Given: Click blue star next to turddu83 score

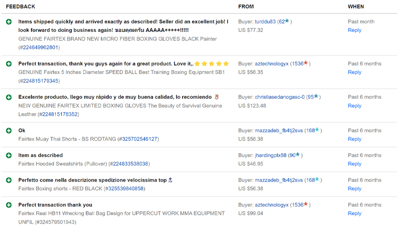Looking at the screenshot, I should (x=287, y=21).
